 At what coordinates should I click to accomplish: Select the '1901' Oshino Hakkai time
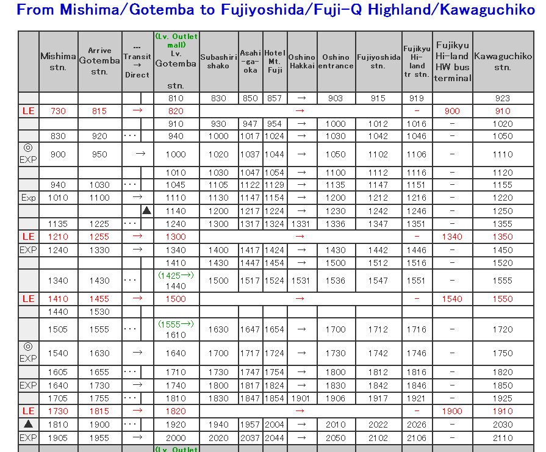[x=301, y=398]
